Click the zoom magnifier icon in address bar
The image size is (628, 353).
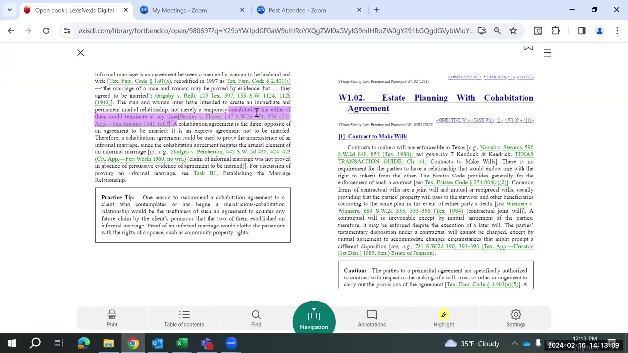pyautogui.click(x=497, y=31)
